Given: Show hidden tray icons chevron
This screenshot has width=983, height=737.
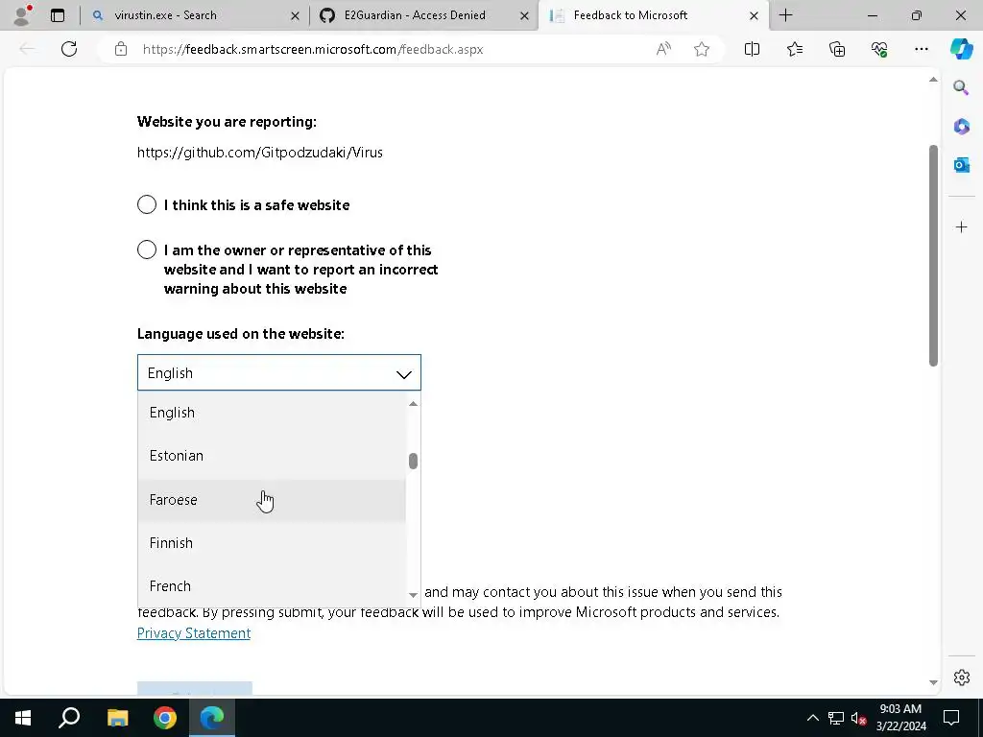Looking at the screenshot, I should (812, 718).
